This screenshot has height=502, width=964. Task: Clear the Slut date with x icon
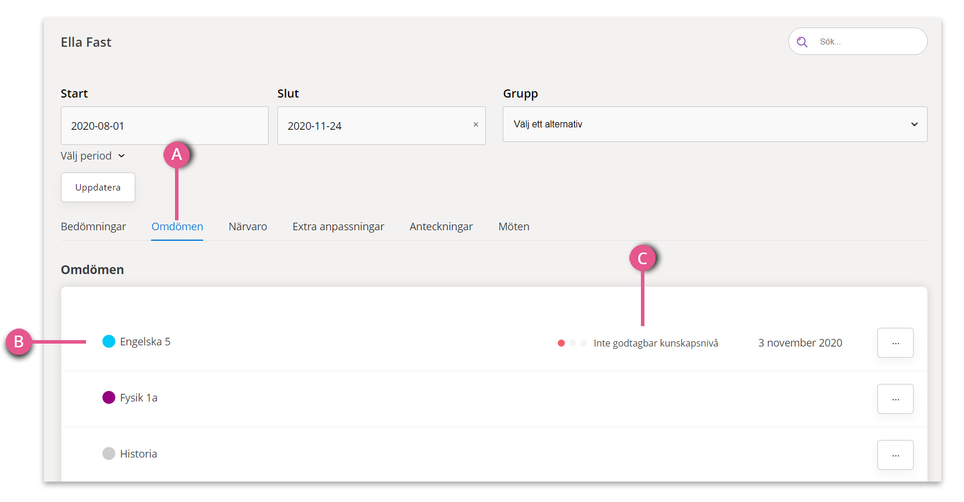pyautogui.click(x=476, y=124)
